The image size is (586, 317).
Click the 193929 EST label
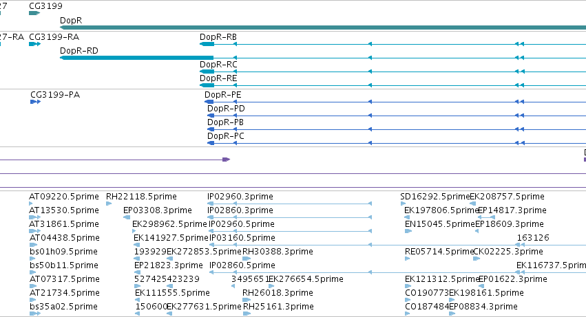coord(150,252)
